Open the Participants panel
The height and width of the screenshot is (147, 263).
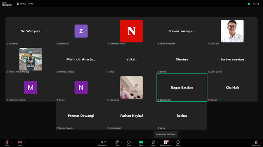pos(102,143)
